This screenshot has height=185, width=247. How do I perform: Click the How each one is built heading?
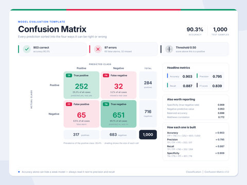coord(181,127)
